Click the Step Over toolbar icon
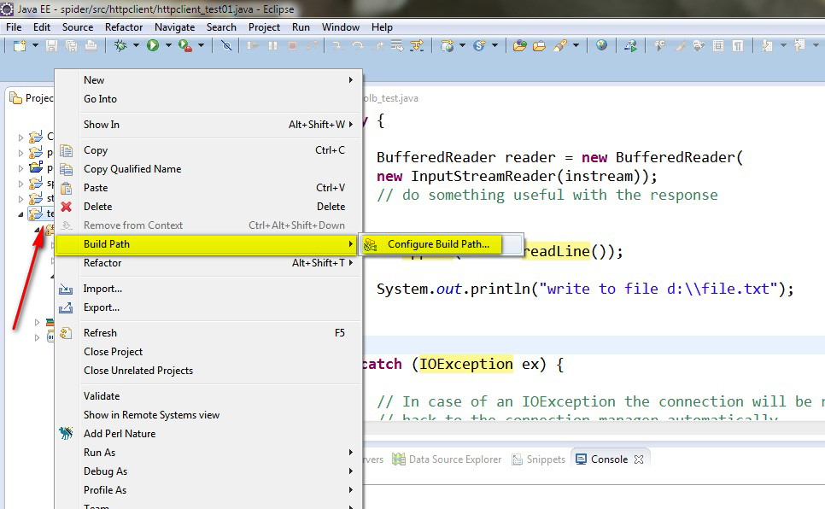 click(358, 46)
